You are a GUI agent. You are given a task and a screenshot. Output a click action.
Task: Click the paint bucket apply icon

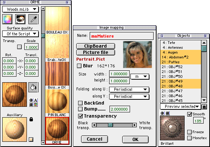[x=33, y=87]
